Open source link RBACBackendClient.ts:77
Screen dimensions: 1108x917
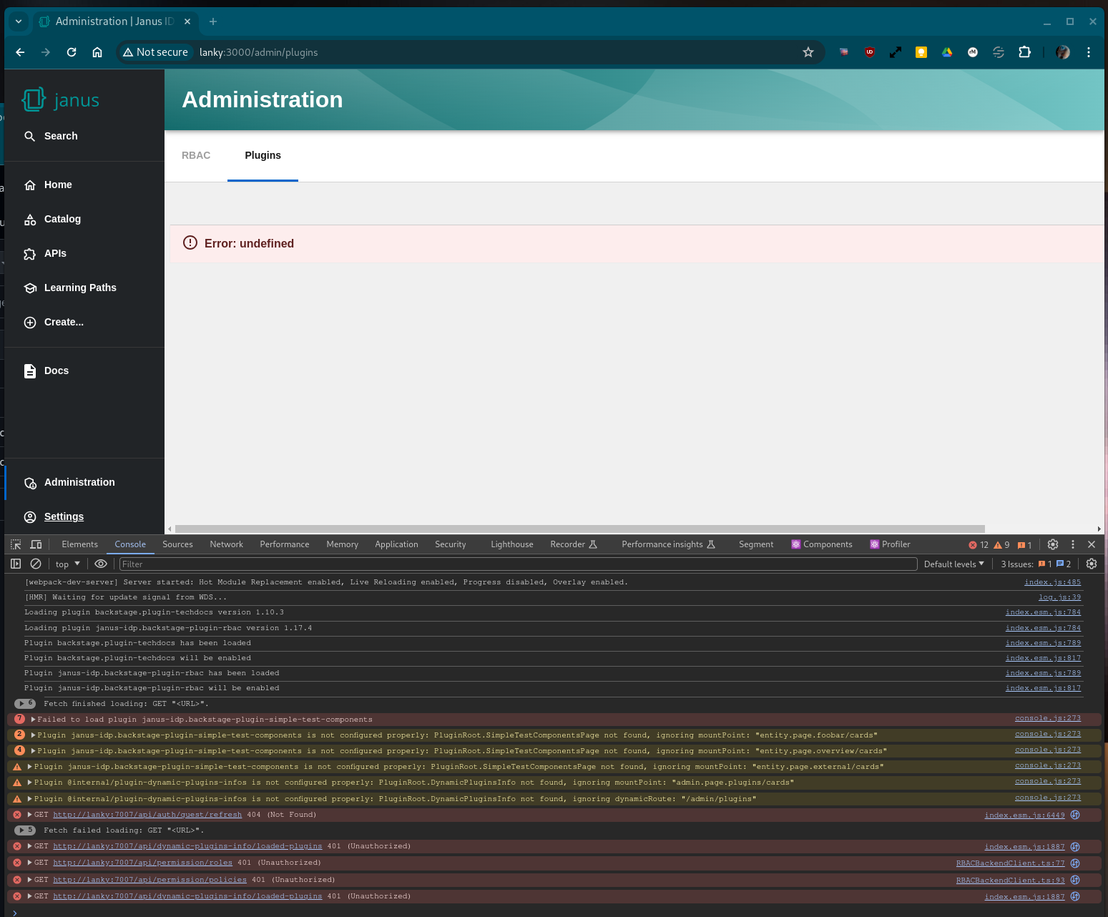(1010, 863)
